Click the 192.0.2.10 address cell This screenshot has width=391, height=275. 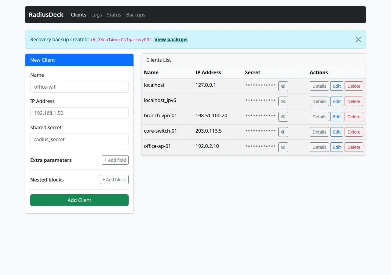[218, 147]
